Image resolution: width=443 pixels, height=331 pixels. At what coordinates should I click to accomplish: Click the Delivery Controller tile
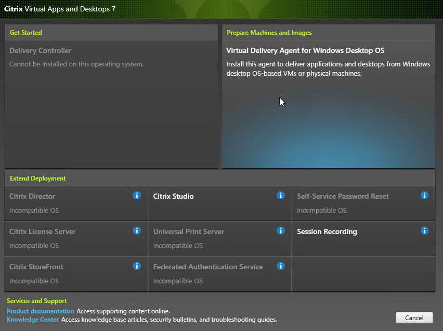pyautogui.click(x=111, y=104)
